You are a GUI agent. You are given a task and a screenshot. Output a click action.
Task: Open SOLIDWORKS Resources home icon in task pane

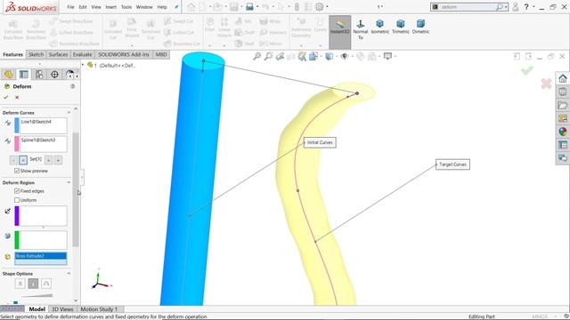click(x=563, y=78)
